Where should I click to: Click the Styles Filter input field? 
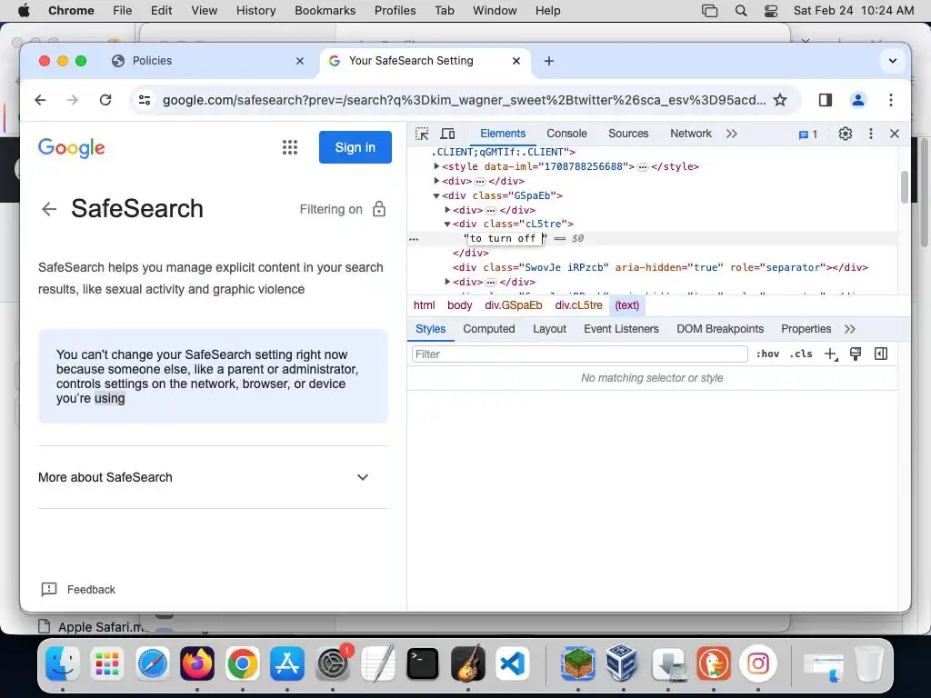point(579,354)
